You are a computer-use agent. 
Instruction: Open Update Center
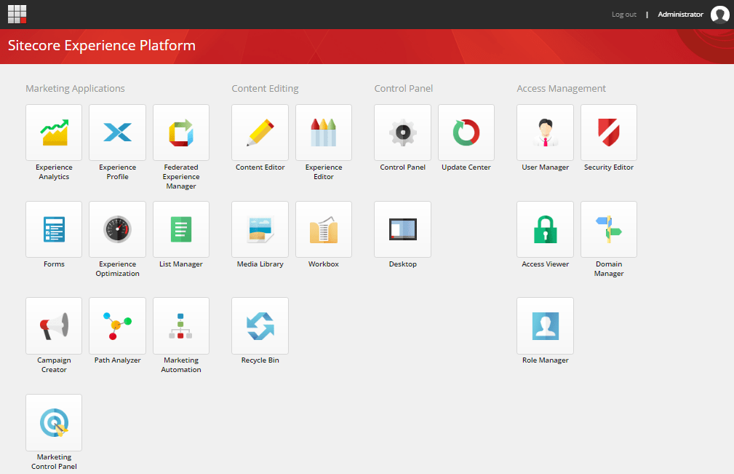coord(466,133)
